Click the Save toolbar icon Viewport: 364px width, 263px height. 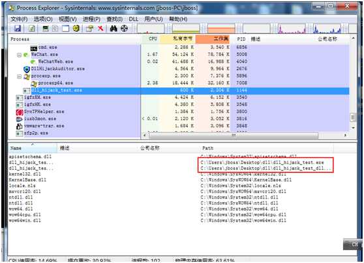pos(18,28)
